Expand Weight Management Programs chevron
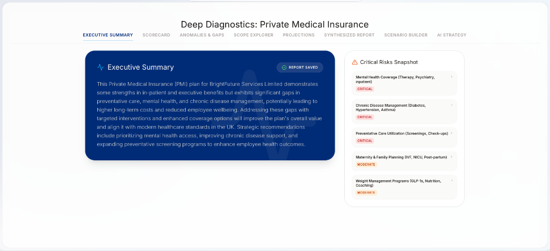The width and height of the screenshot is (550, 251). 451,181
